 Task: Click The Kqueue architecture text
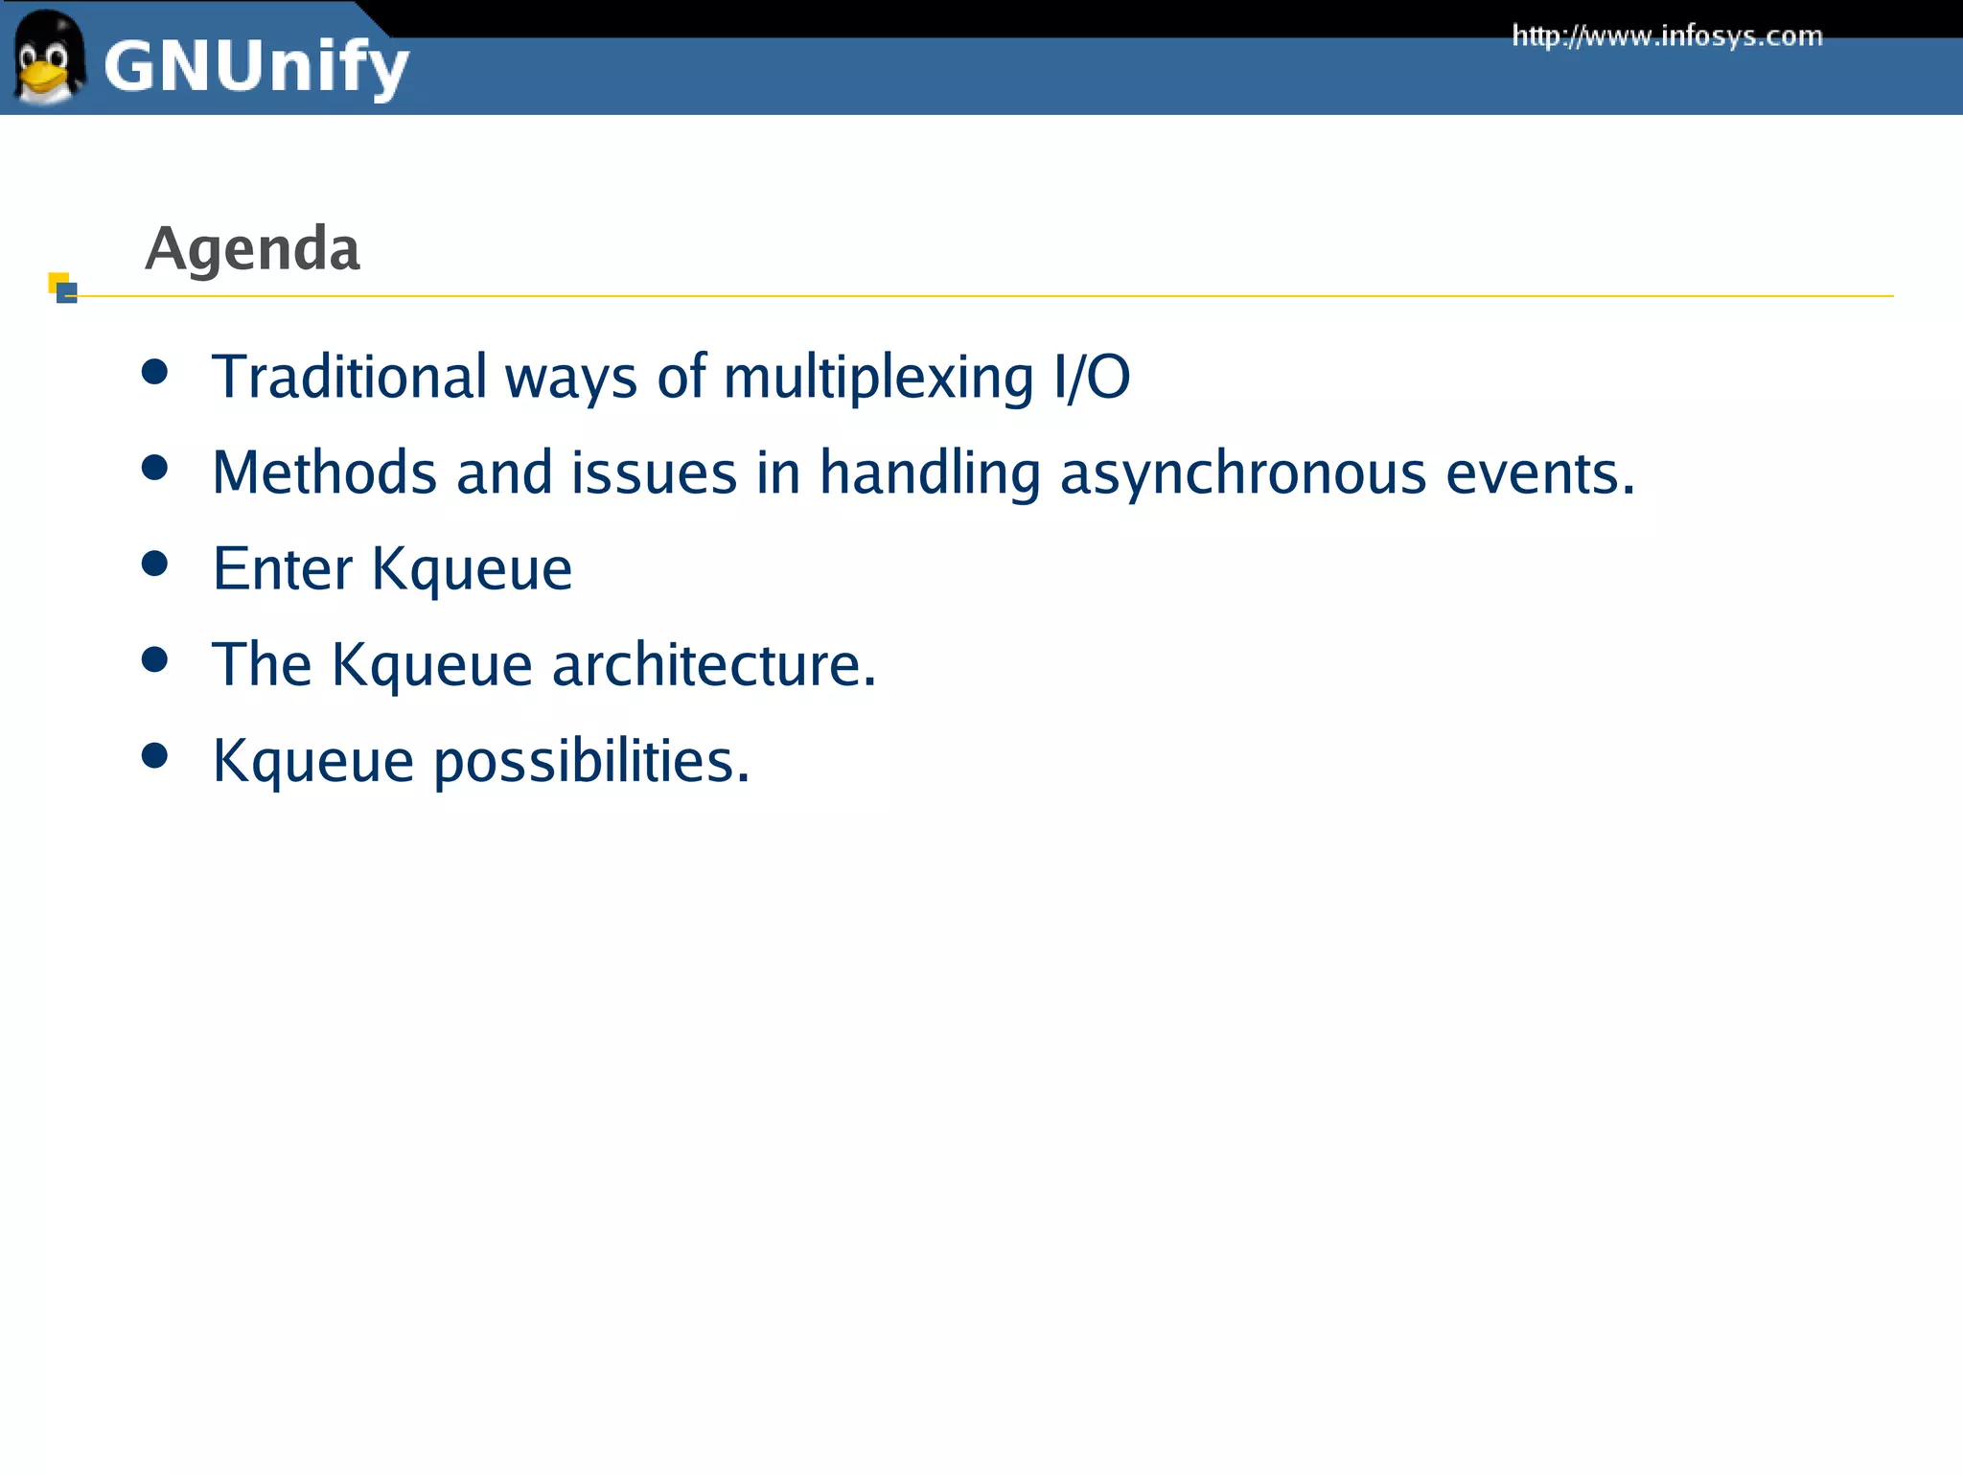tap(543, 664)
